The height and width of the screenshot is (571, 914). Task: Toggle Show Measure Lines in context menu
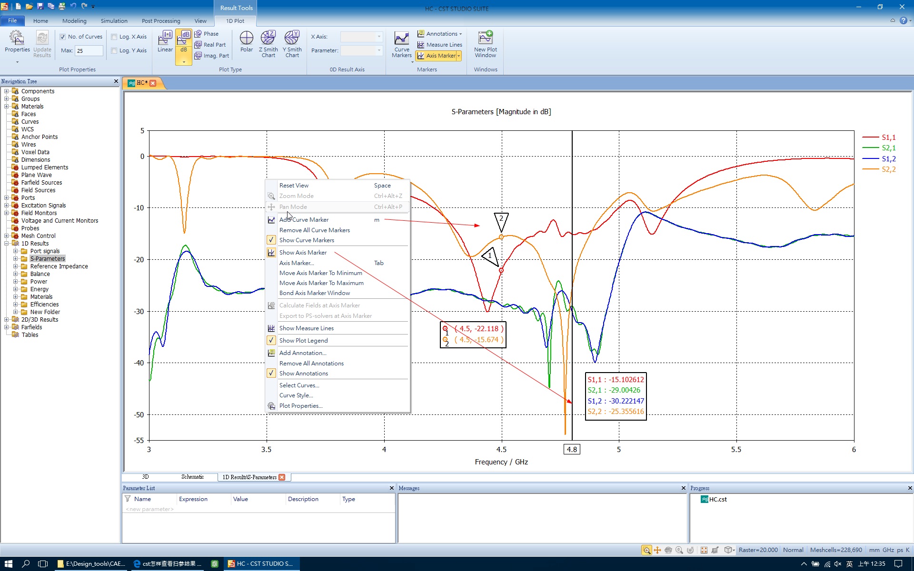click(x=338, y=328)
